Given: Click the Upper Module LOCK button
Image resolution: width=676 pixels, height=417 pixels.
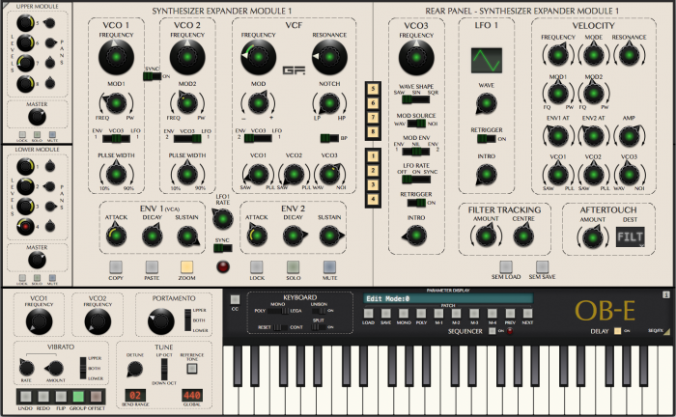Looking at the screenshot, I should [22, 135].
